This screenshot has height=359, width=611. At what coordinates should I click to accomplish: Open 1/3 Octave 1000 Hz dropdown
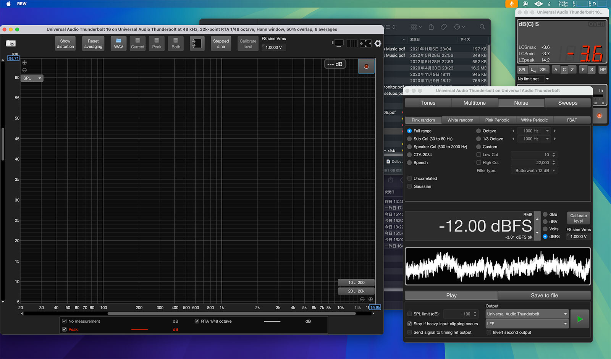(534, 139)
